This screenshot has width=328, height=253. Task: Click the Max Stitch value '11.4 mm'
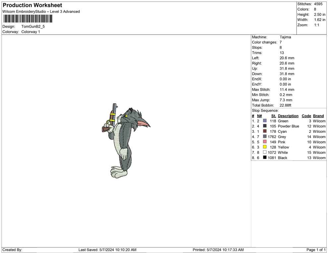tap(287, 90)
